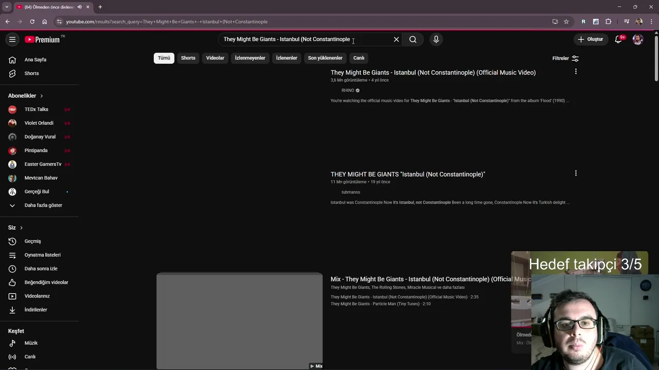
Task: Select the Canlı filter chip
Action: click(x=359, y=58)
